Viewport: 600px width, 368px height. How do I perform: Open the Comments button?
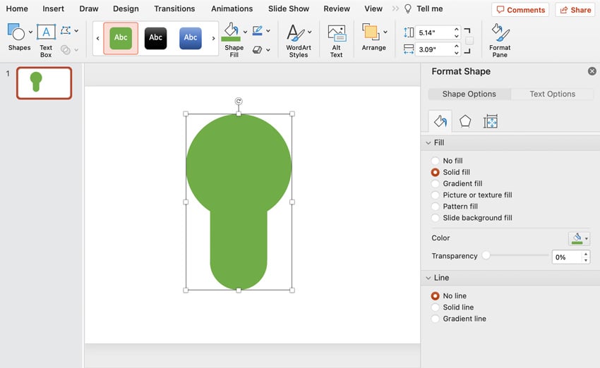coord(521,10)
